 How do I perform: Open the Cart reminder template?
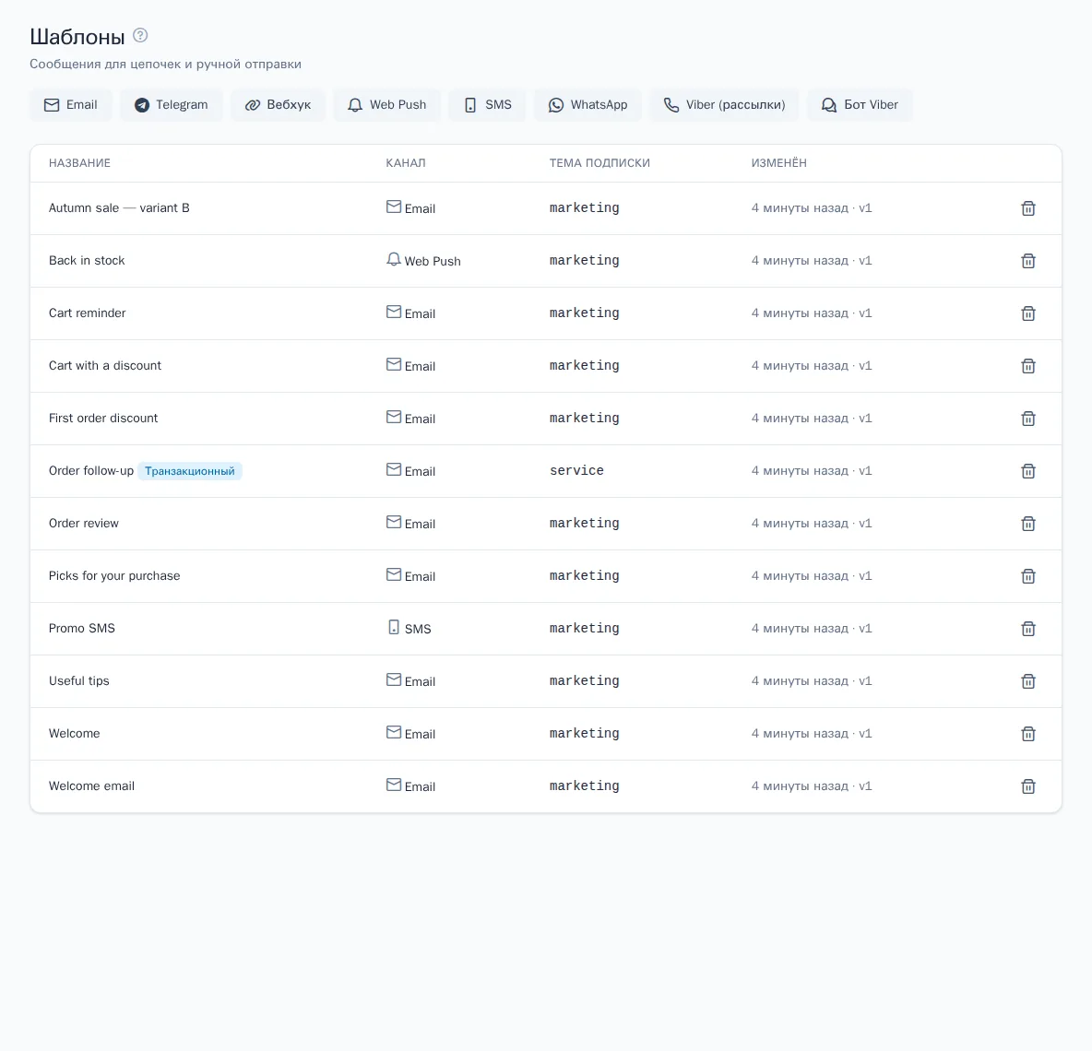pyautogui.click(x=87, y=313)
